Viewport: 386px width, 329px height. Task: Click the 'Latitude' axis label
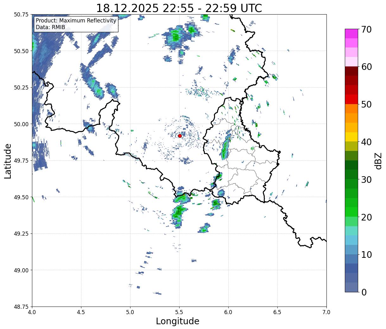[x=8, y=161]
